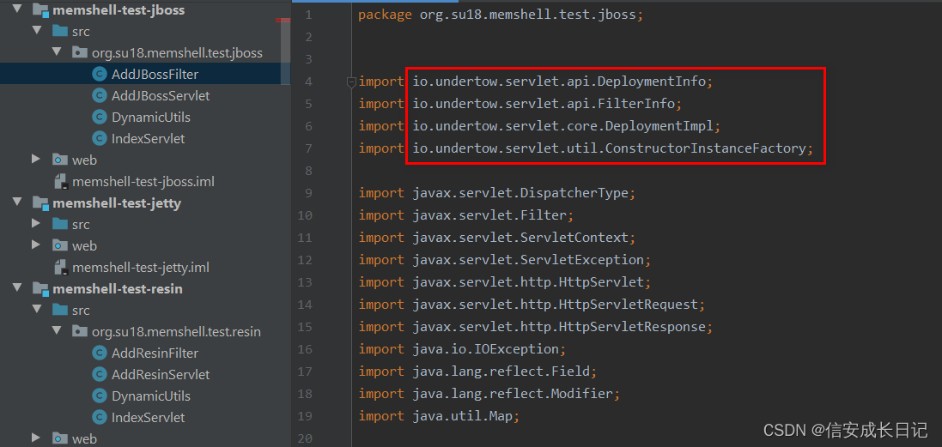Collapse the memshell-test-jboss module
Screen dimensions: 942x447
(x=17, y=9)
